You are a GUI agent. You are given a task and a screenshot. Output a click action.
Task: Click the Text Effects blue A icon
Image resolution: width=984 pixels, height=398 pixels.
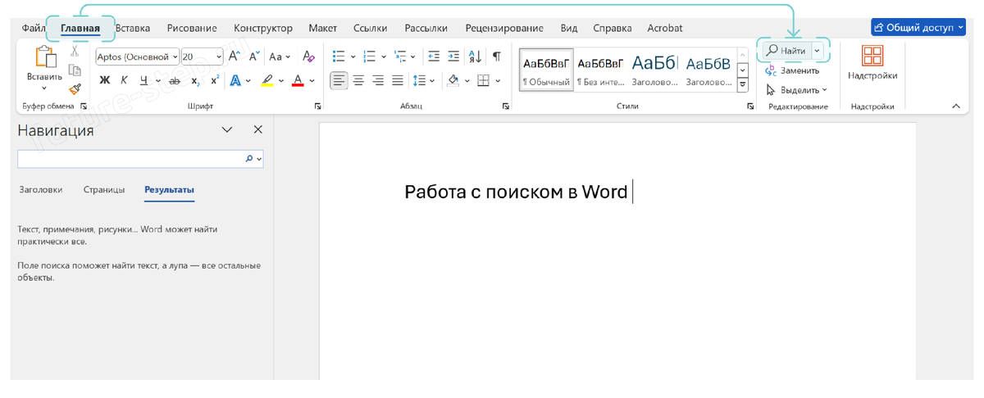pyautogui.click(x=235, y=80)
